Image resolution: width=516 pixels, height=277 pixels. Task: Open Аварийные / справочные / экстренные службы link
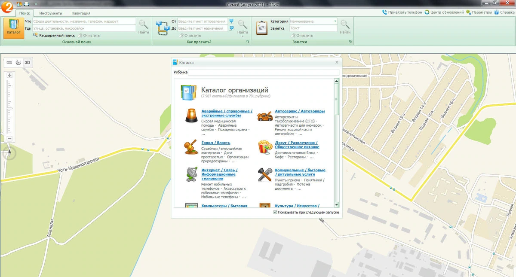(227, 113)
